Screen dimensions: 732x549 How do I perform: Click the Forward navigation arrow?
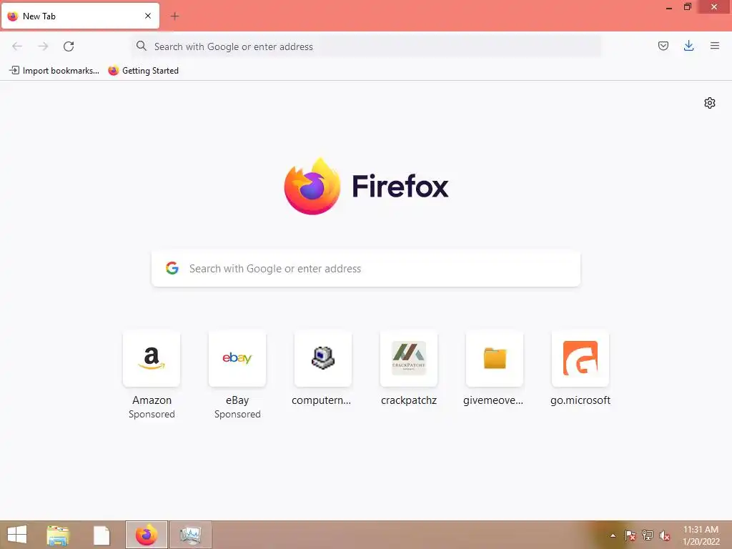44,46
